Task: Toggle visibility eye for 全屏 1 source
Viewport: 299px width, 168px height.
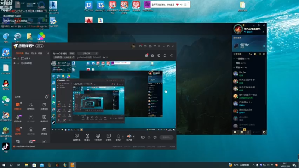Action: pyautogui.click(x=15, y=59)
